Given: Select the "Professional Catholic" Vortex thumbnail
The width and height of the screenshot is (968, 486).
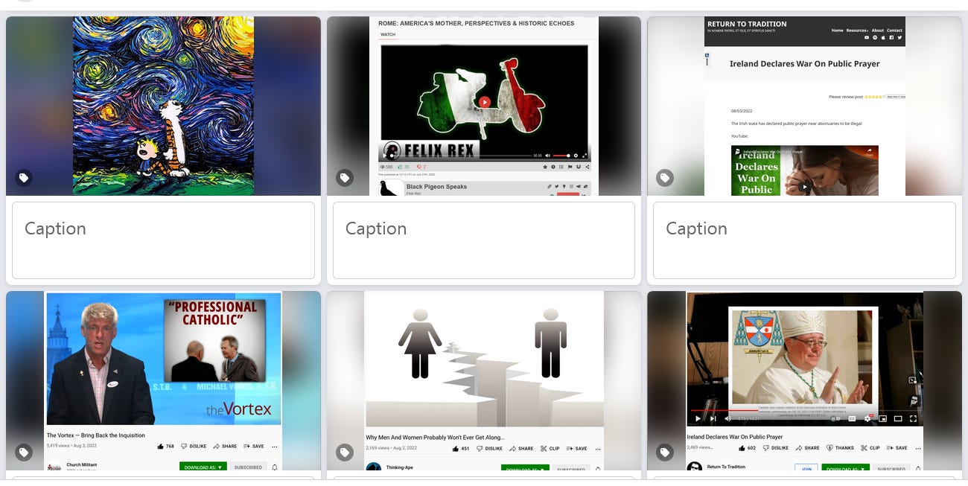Looking at the screenshot, I should click(x=163, y=381).
